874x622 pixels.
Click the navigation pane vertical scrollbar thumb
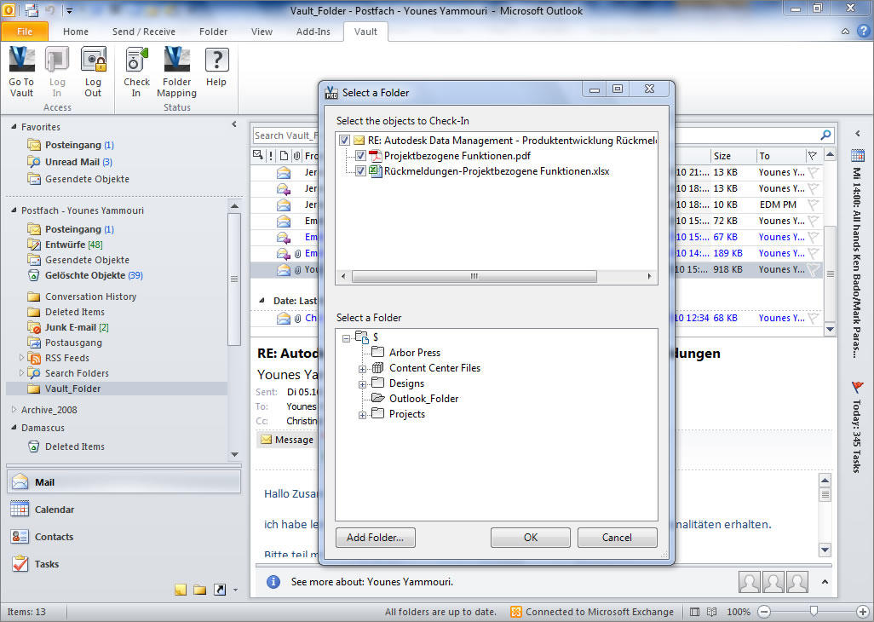pos(234,279)
